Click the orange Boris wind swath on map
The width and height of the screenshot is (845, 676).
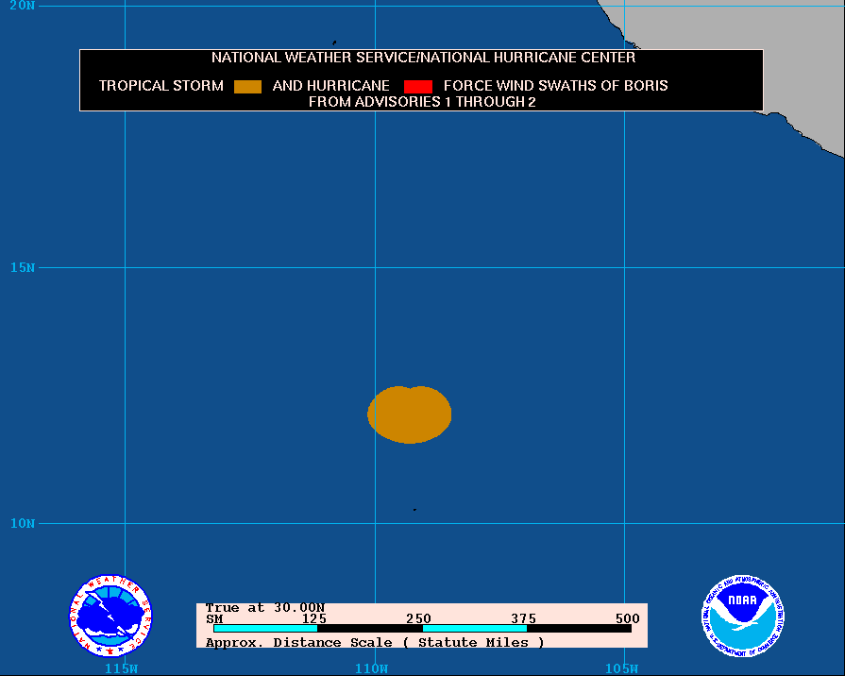pos(410,414)
